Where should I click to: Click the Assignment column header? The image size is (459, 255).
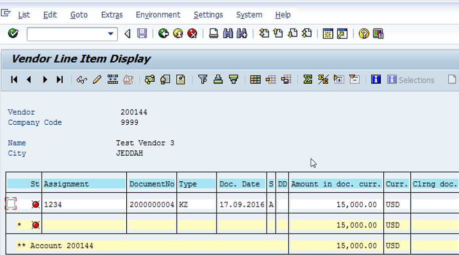[84, 184]
